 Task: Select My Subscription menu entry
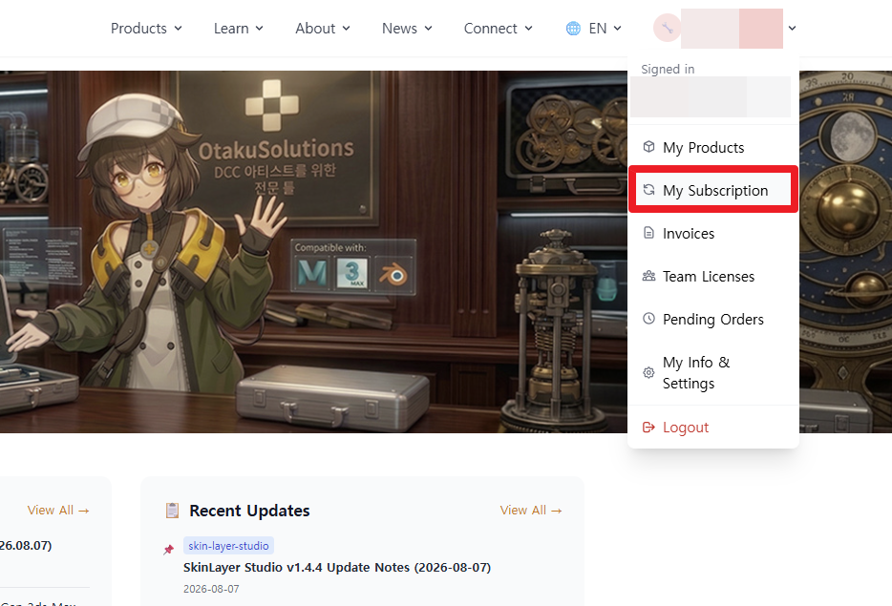[x=713, y=190]
